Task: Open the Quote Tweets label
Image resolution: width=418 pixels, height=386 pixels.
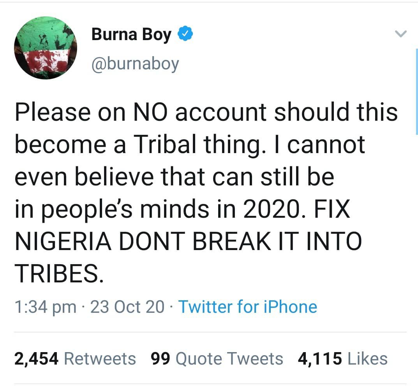Action: click(x=229, y=359)
